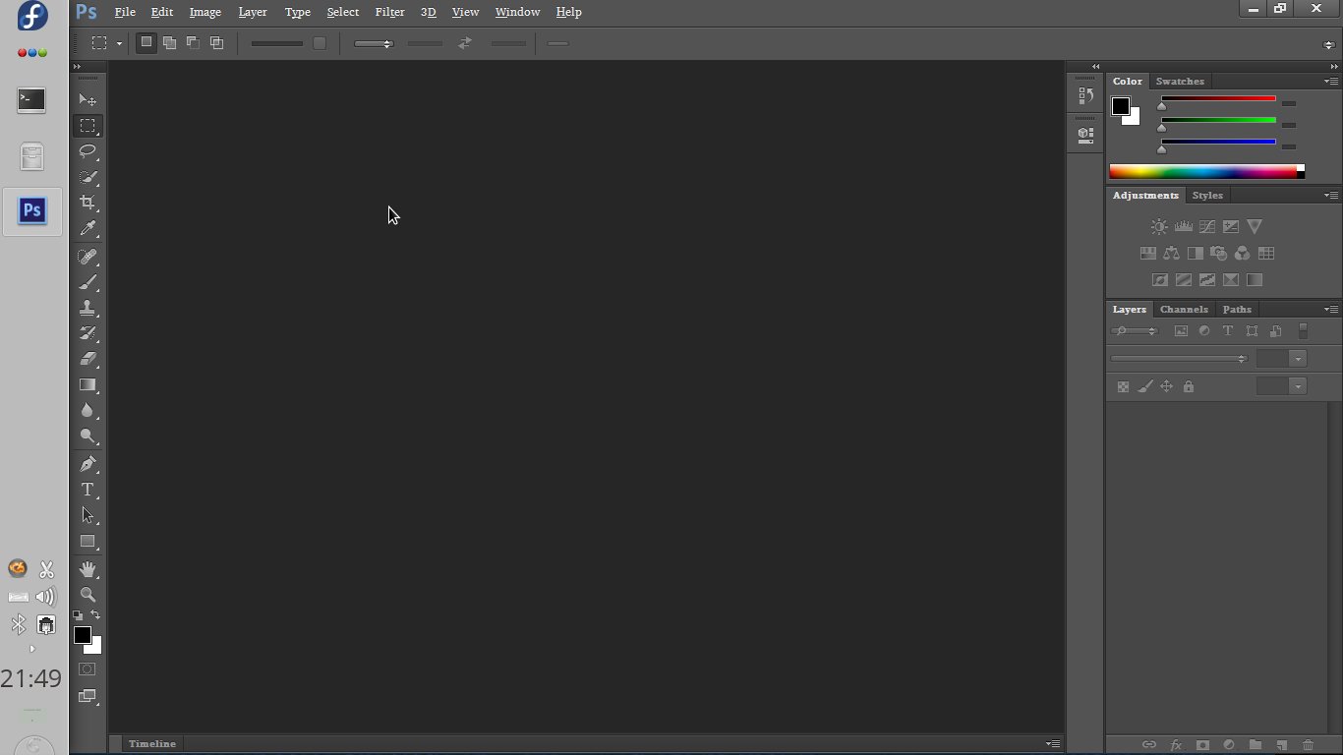Open the Window menu
Screen dimensions: 1343x755
[517, 12]
